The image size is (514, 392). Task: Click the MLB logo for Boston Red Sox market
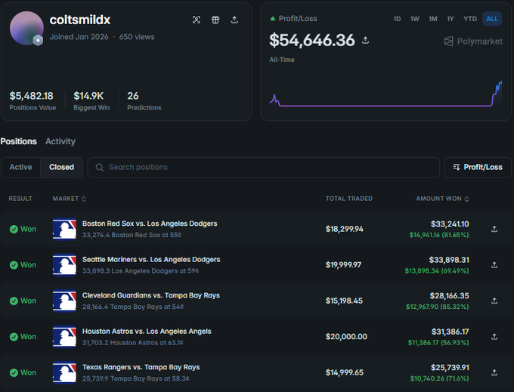point(64,229)
